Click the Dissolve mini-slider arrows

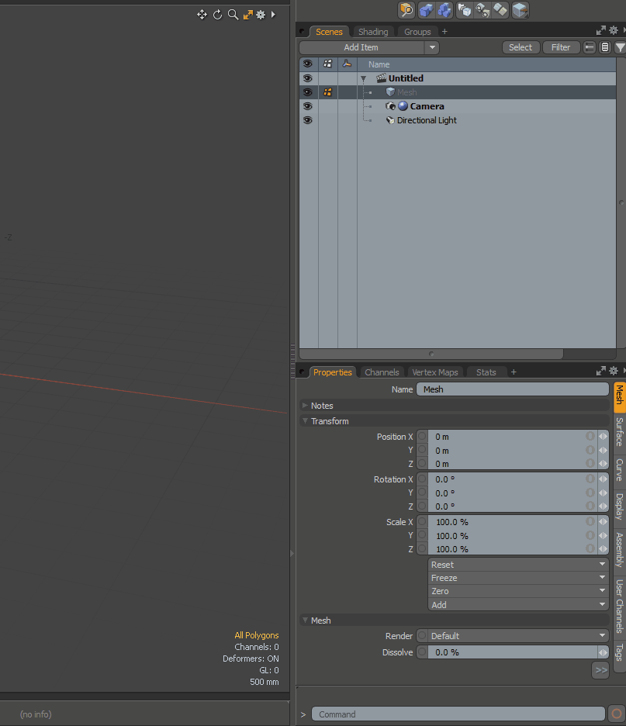click(x=603, y=652)
